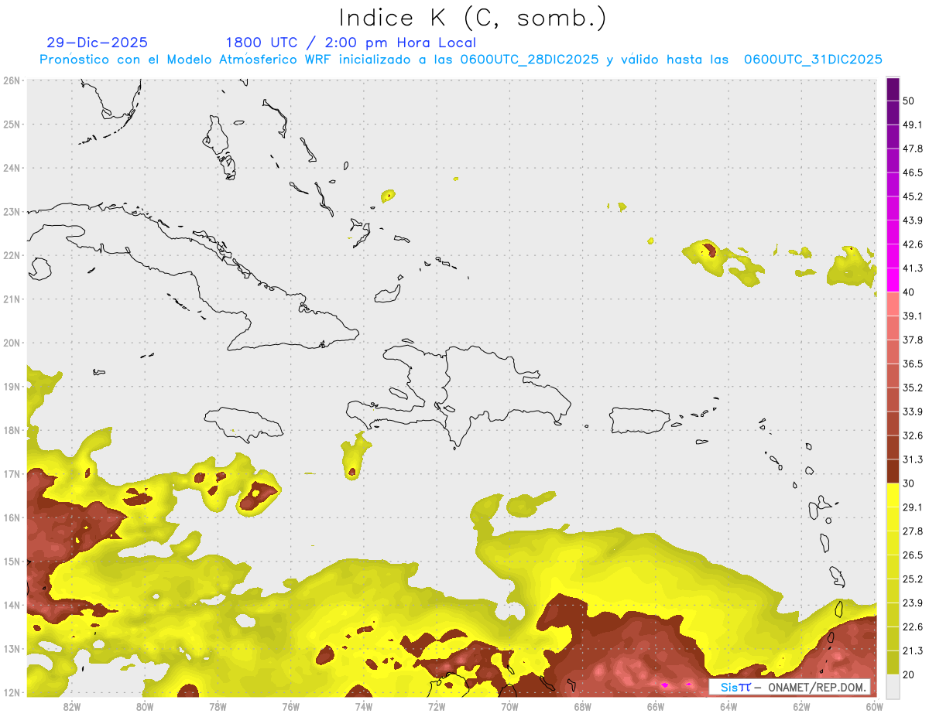Click the '26.5' colorbar label

pyautogui.click(x=912, y=555)
